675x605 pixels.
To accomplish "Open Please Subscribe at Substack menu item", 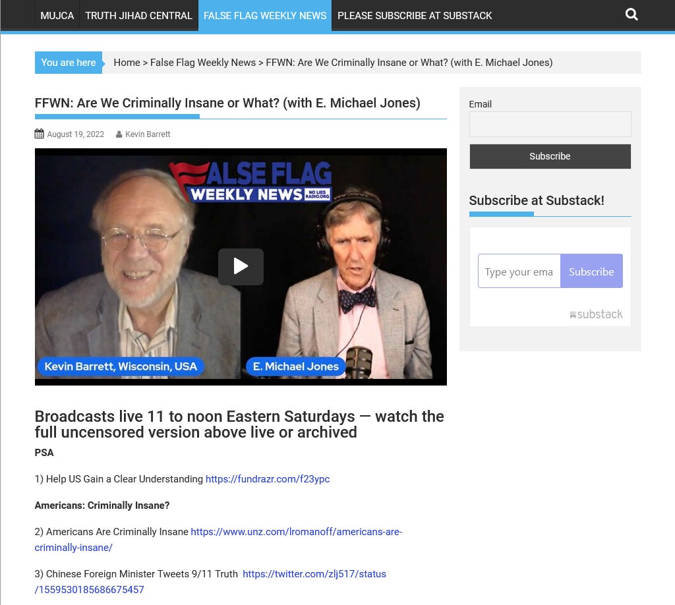I will pyautogui.click(x=415, y=16).
